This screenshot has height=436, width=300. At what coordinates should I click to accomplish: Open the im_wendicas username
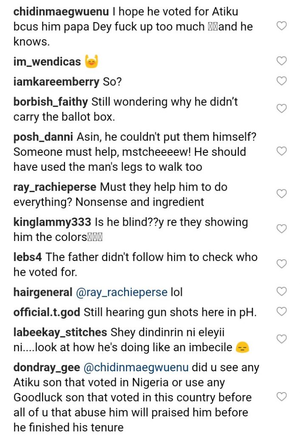(x=47, y=62)
